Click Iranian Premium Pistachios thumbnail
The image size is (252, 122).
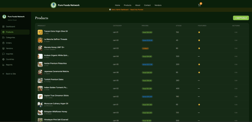click(40, 64)
